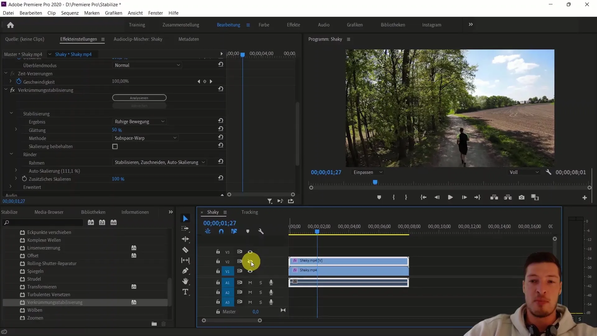Show more workspaces overflow arrows
This screenshot has height=336, width=597.
[x=471, y=25]
